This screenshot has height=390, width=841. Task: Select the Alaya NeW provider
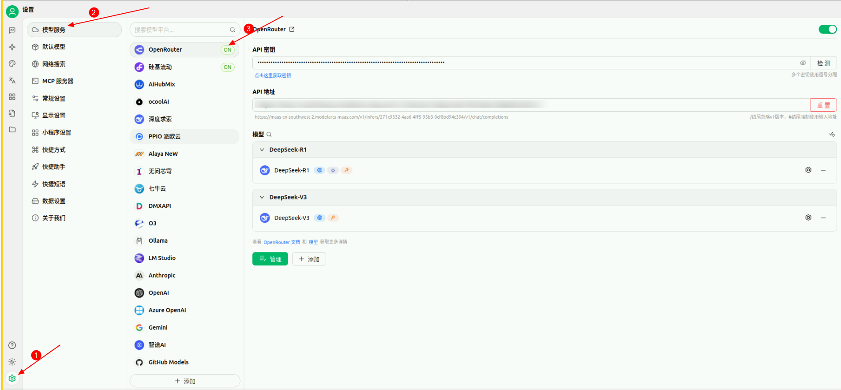[x=184, y=154]
